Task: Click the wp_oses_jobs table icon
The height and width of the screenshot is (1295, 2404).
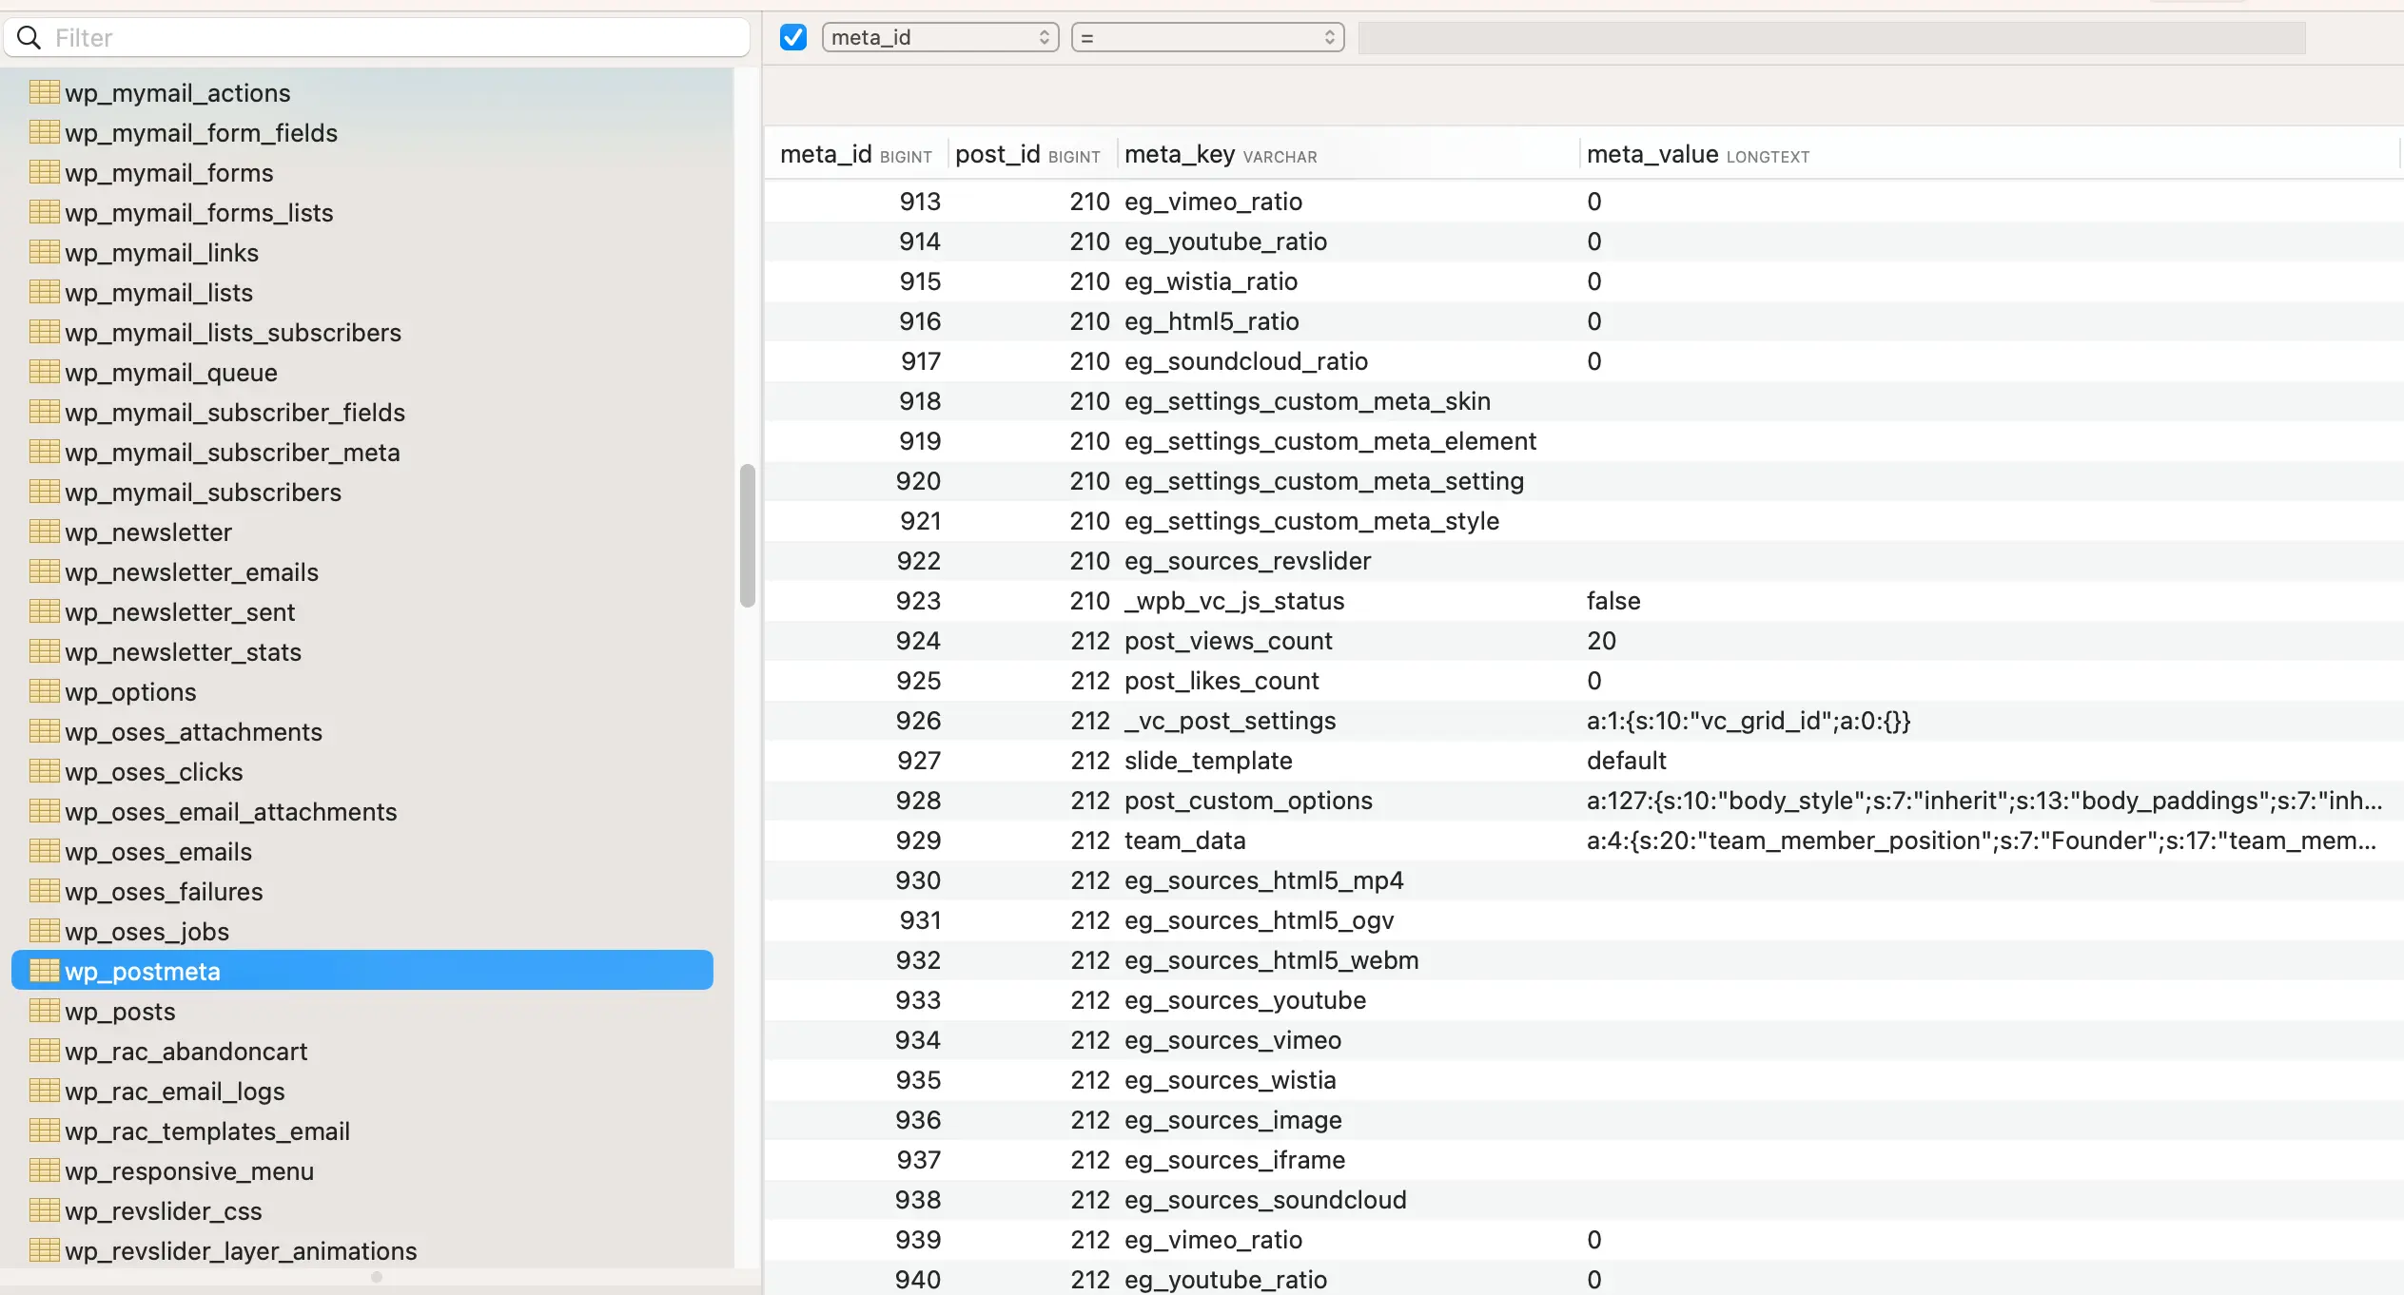Action: pyautogui.click(x=44, y=931)
